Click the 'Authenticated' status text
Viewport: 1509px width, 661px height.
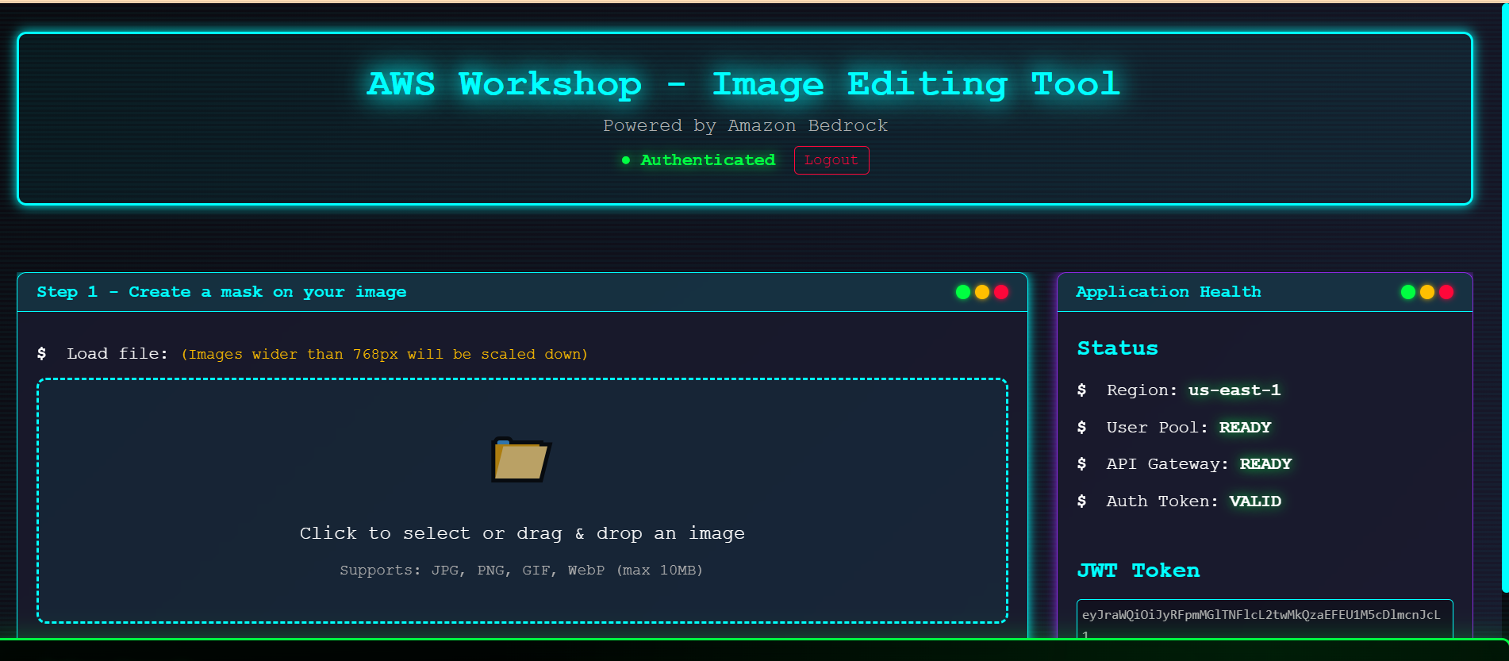pyautogui.click(x=708, y=160)
